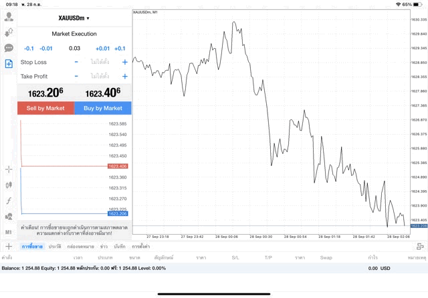428x298 pixels.
Task: Click Buy by Market button
Action: [x=103, y=108]
